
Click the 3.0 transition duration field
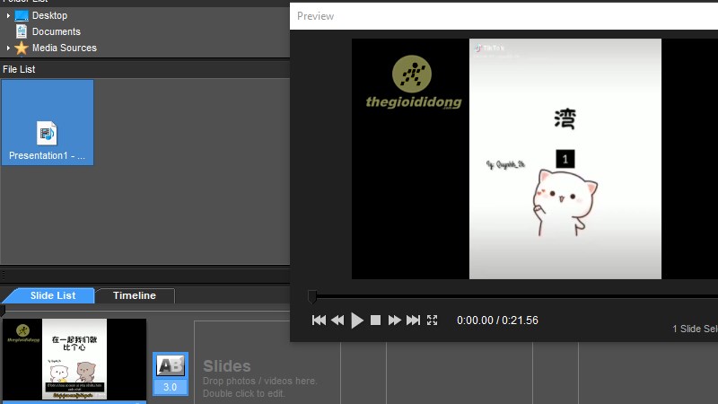(170, 387)
